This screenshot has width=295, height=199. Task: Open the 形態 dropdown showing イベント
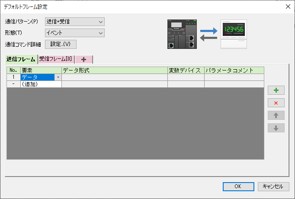75,33
